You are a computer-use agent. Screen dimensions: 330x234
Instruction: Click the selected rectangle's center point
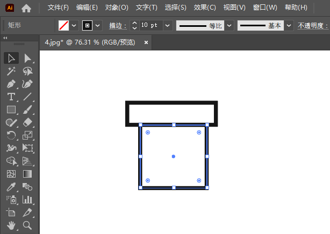174,156
